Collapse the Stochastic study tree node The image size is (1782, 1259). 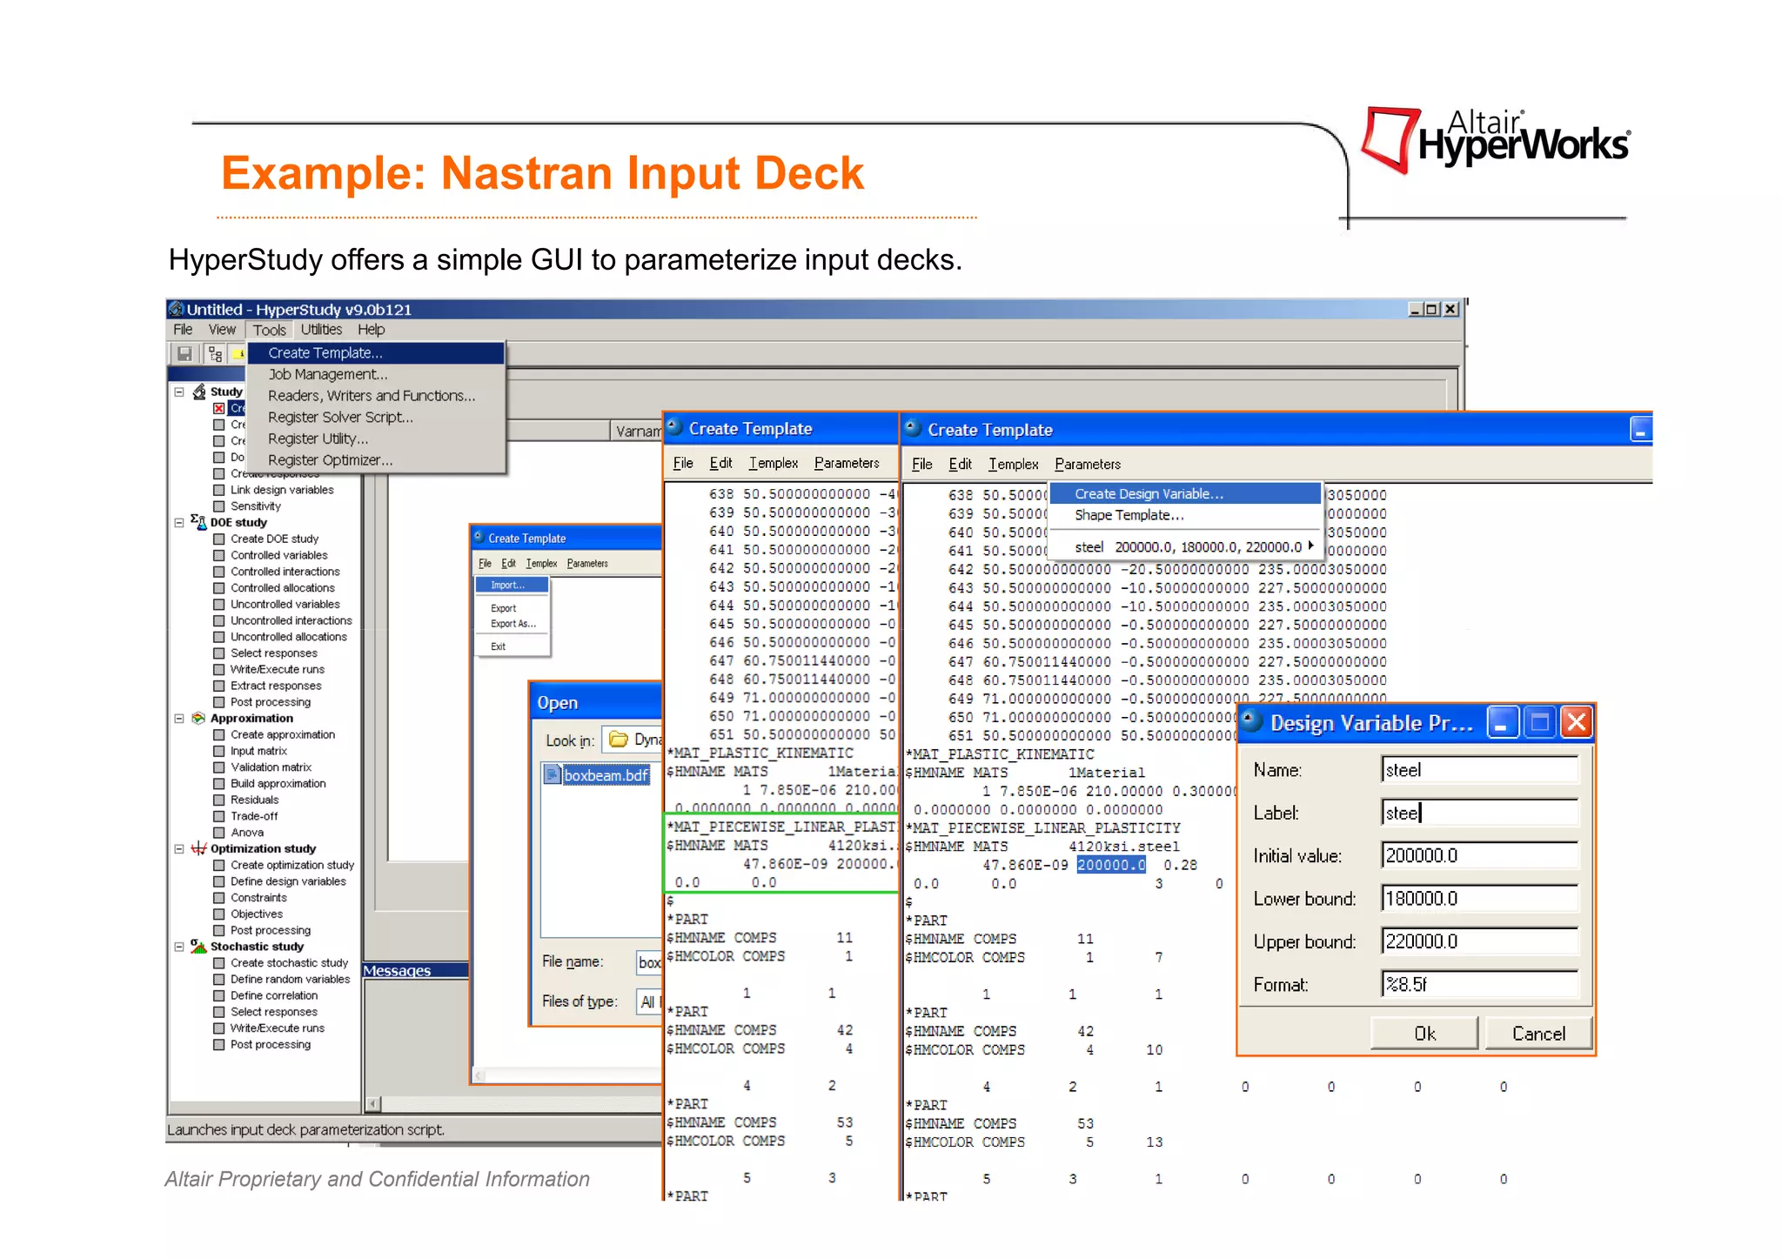click(179, 946)
